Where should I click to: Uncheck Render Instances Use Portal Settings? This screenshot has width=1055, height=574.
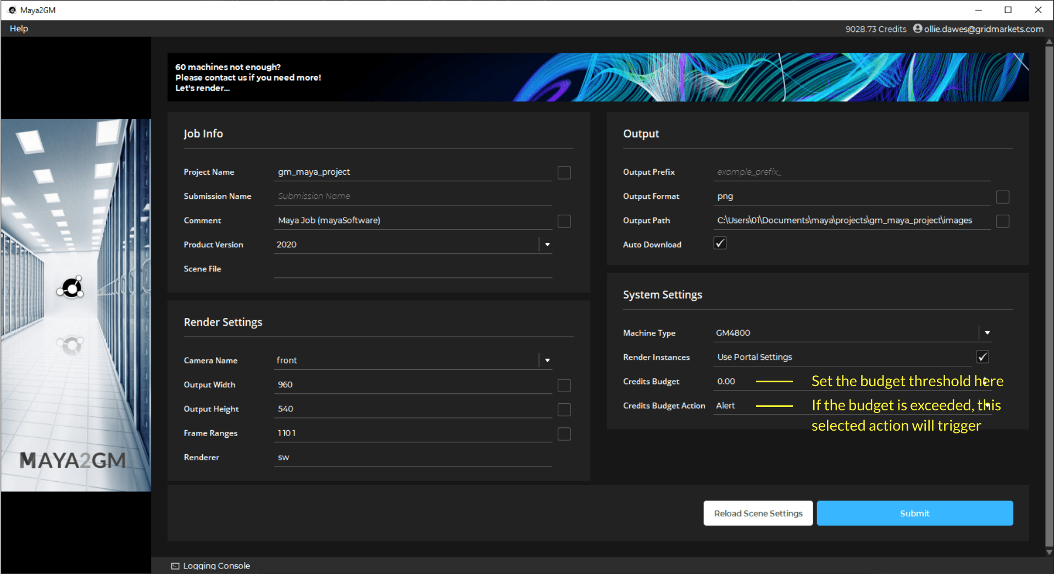pyautogui.click(x=982, y=357)
